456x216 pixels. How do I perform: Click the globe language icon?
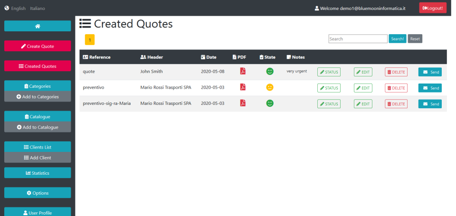click(7, 8)
